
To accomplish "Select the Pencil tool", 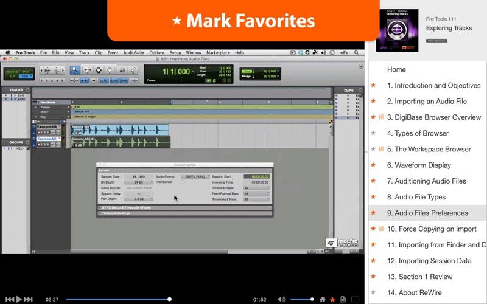I will (133, 71).
